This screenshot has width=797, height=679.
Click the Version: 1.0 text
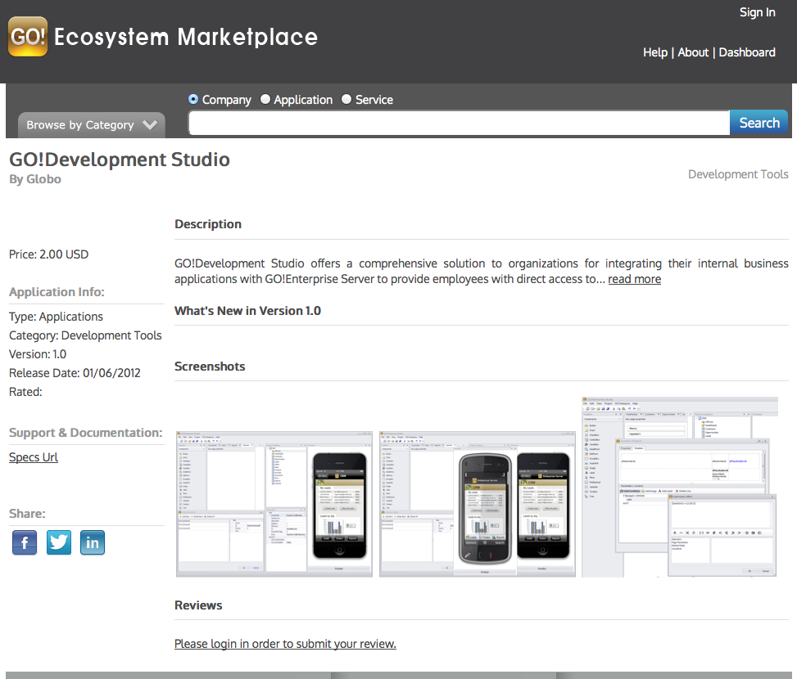pos(38,354)
